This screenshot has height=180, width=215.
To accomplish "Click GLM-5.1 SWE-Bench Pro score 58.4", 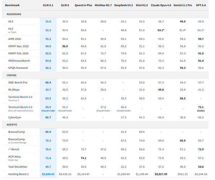I will 48,83.
